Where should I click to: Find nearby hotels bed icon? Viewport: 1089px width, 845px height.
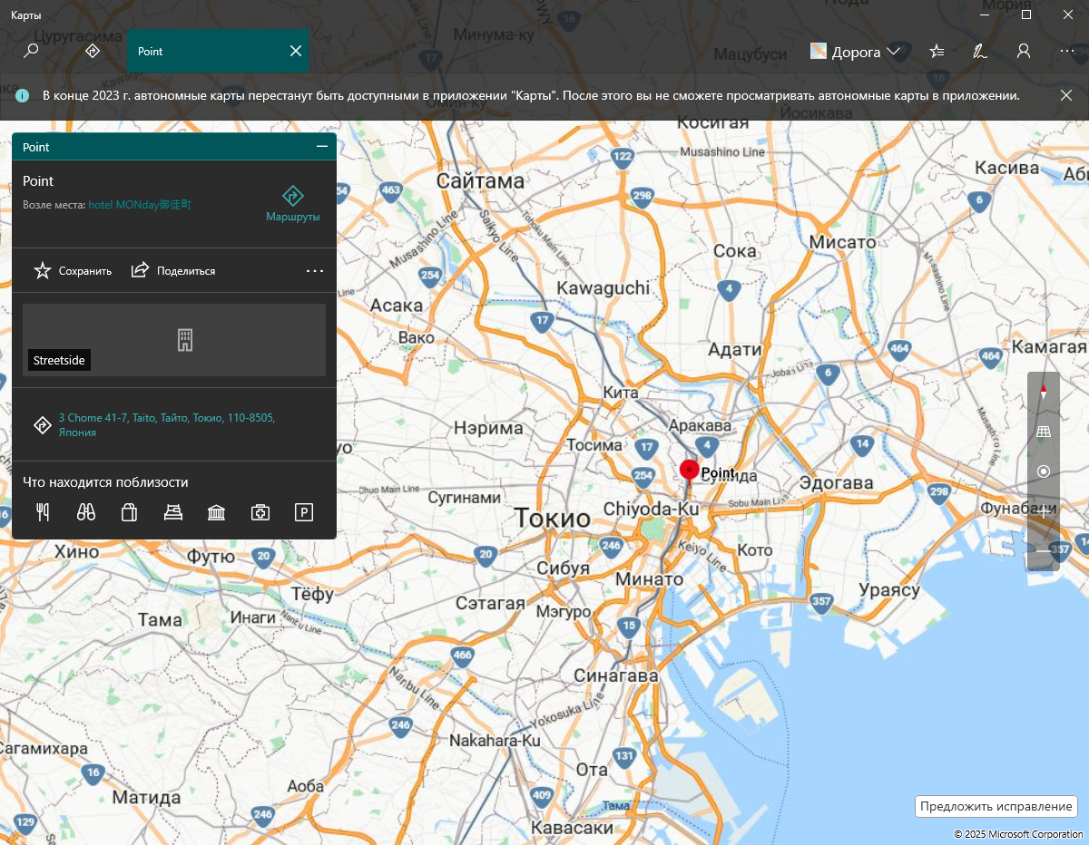(172, 513)
